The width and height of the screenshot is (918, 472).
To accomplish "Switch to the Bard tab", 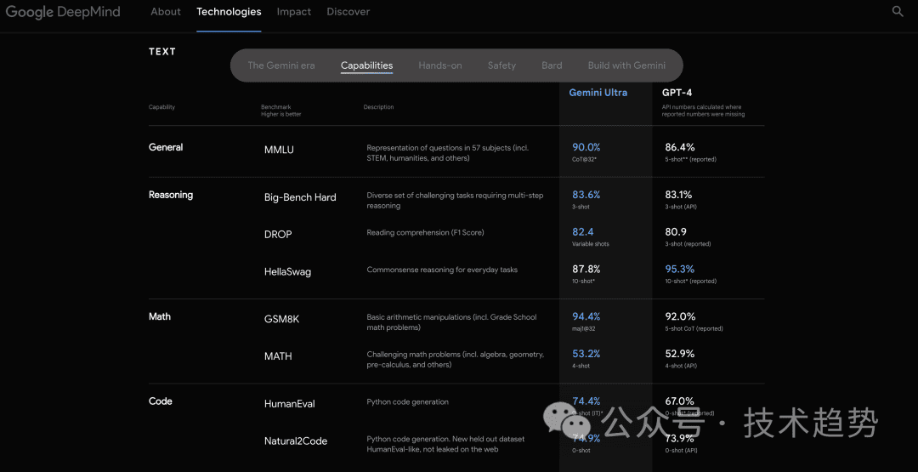I will [552, 65].
